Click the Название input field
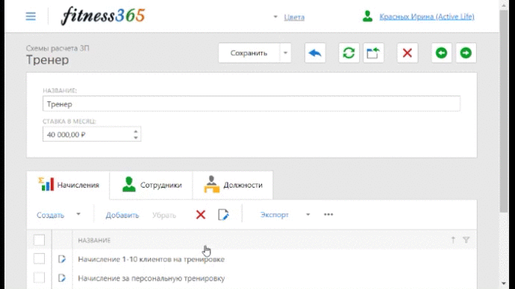 pyautogui.click(x=252, y=104)
